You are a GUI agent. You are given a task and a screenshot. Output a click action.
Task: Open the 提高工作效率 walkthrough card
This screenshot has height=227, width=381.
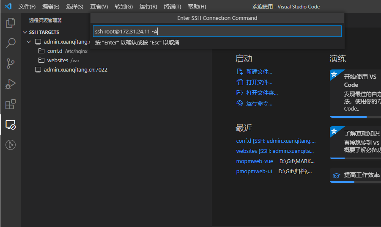coord(356,175)
